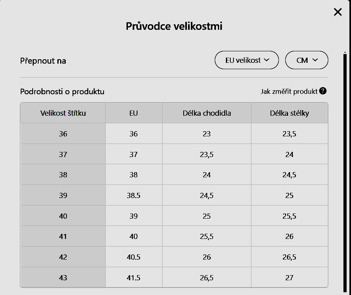Click the Velikost štítku column header
The image size is (351, 295).
63,113
